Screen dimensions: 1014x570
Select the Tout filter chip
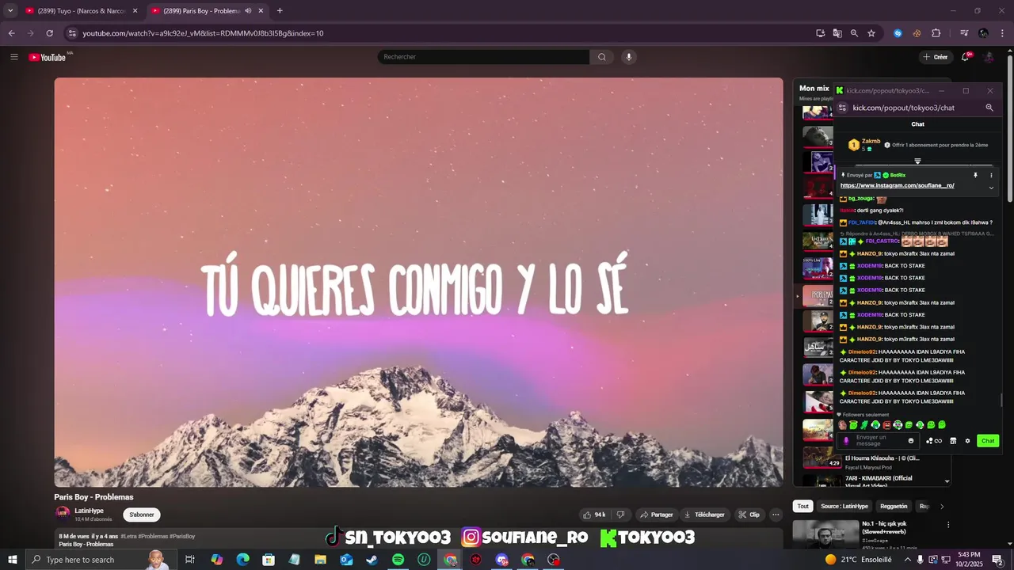click(803, 506)
